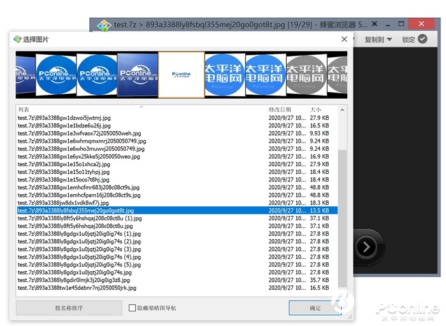
Task: Click the fullscreen icon in viewer title bar
Action: 375,24
